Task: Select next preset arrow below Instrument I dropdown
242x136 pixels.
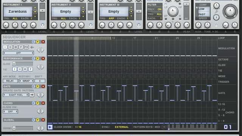Action: [x=35, y=16]
